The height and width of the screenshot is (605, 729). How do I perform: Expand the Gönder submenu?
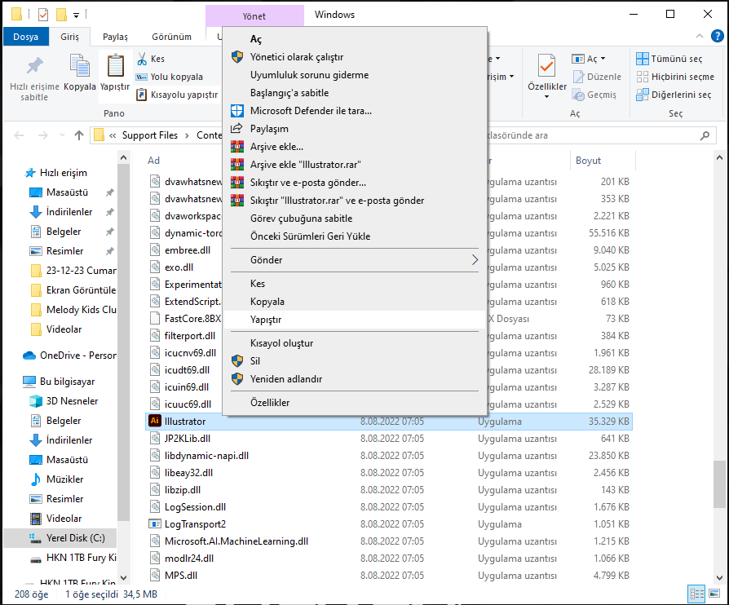pyautogui.click(x=354, y=260)
